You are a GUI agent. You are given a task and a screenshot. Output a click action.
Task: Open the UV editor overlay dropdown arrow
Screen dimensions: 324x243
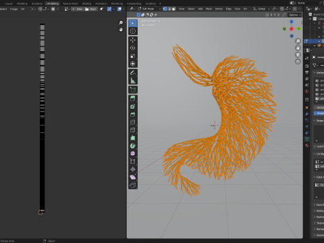[x=124, y=9]
